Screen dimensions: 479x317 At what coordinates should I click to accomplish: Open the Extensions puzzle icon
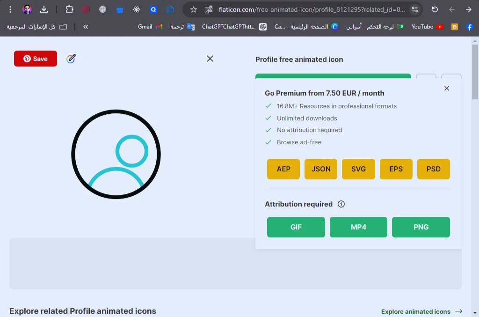69,9
